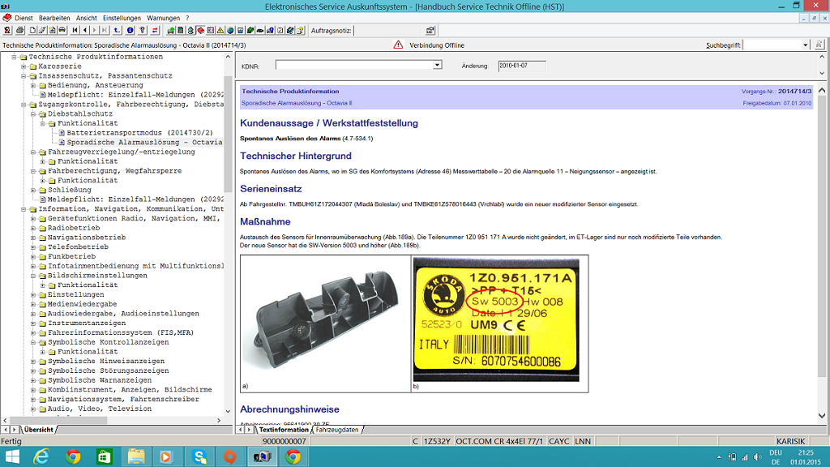Go to next entry via the toolbar arrow
This screenshot has width=830, height=467.
95,30
